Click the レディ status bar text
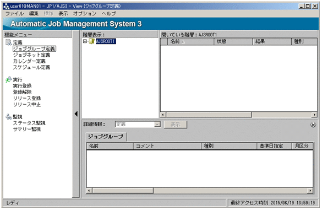 (12, 203)
